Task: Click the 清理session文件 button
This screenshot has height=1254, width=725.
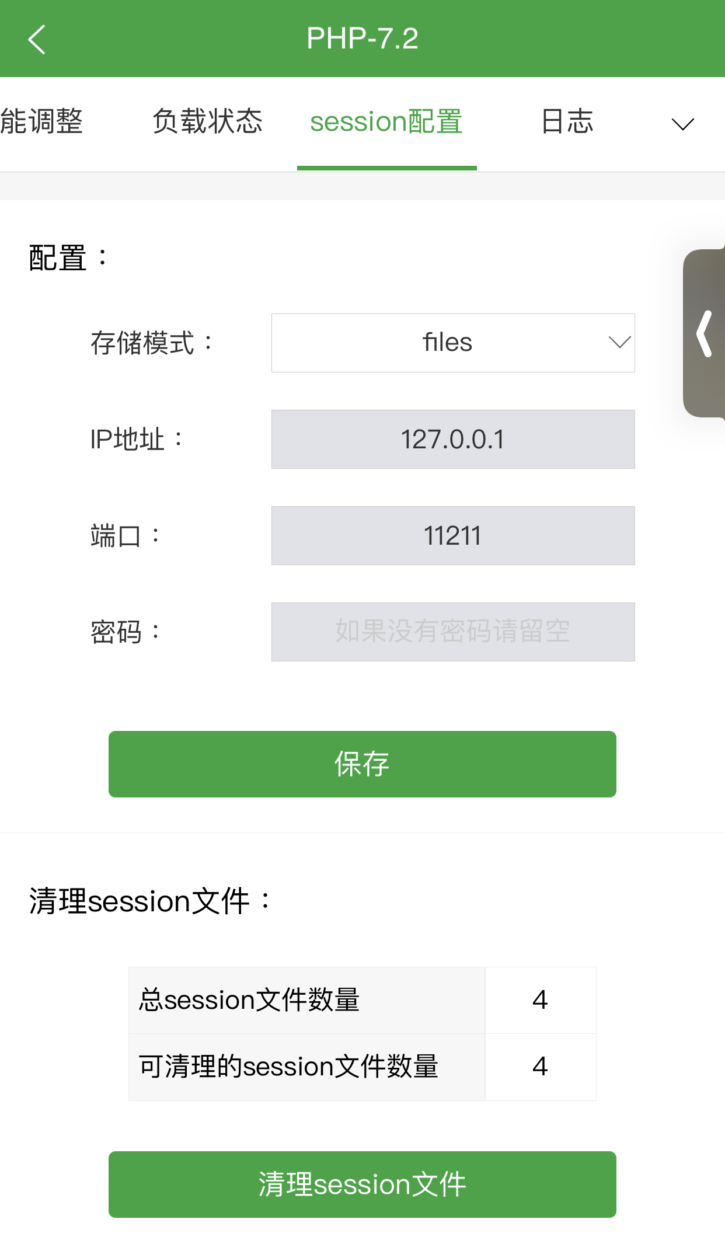Action: tap(362, 1185)
